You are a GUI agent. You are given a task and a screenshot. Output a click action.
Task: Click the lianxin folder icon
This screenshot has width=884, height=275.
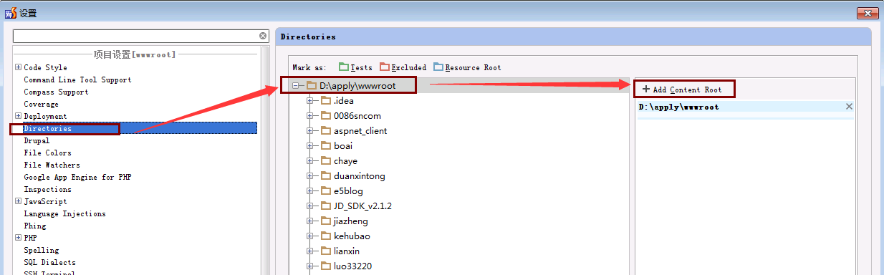point(326,251)
